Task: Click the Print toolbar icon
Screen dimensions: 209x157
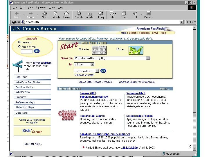Action: [124, 13]
